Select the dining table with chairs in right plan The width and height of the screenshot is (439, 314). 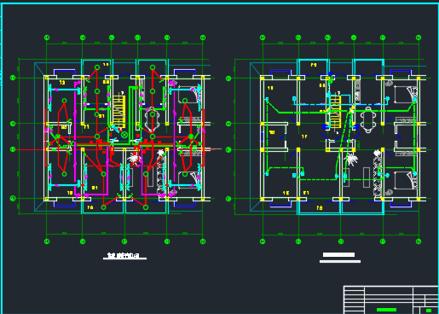[x=368, y=119]
